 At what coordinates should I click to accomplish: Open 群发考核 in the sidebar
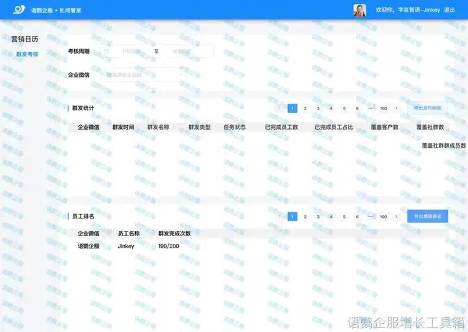point(27,54)
